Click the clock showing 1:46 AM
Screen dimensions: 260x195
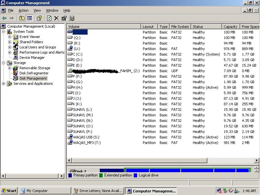(249, 191)
